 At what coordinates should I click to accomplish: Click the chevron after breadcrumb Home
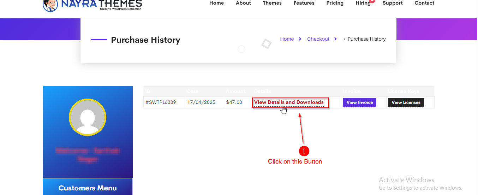pos(300,39)
